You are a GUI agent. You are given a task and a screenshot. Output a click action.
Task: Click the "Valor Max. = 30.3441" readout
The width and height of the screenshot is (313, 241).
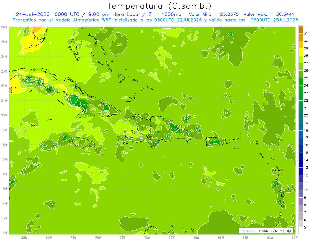(269, 14)
